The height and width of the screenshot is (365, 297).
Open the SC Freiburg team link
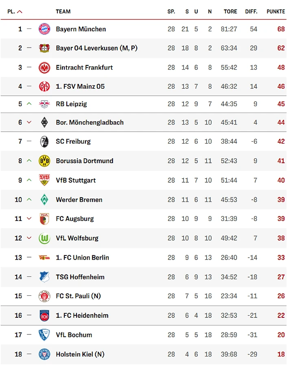pyautogui.click(x=73, y=142)
